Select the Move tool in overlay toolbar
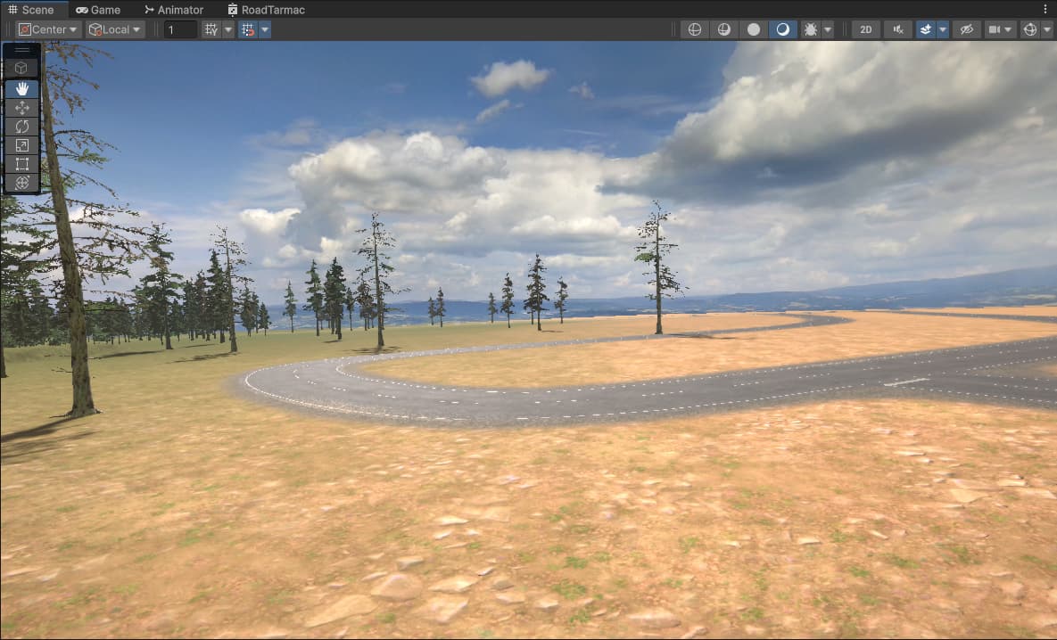This screenshot has height=640, width=1057. click(21, 108)
